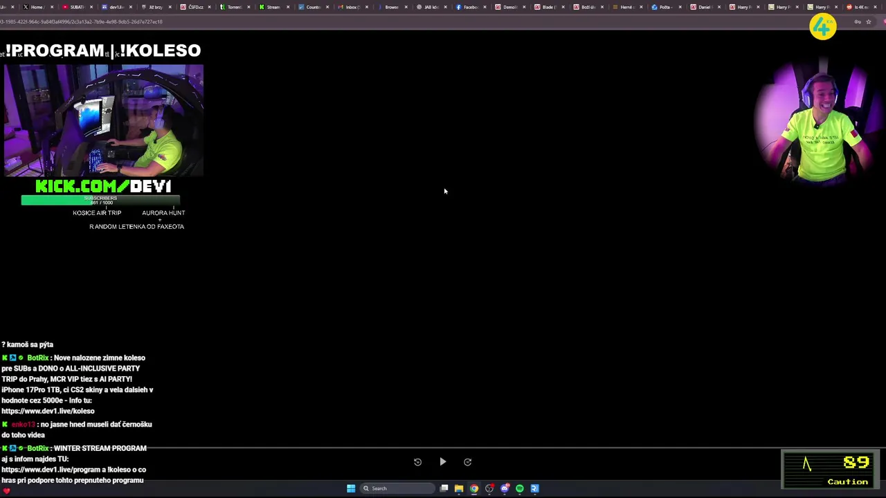Click the rewind 10 seconds button
This screenshot has width=886, height=498.
coord(417,462)
